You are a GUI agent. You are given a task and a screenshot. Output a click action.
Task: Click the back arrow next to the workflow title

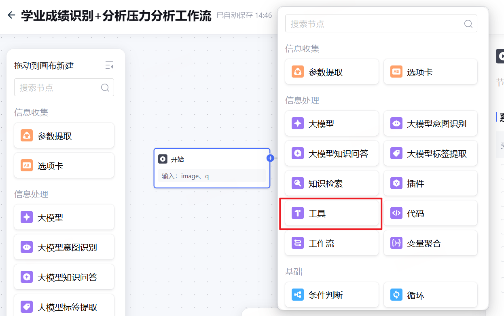[11, 15]
